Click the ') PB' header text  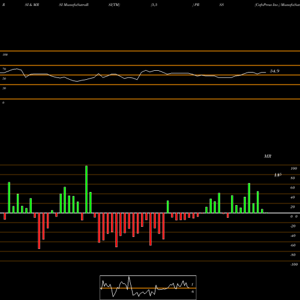pos(196,5)
